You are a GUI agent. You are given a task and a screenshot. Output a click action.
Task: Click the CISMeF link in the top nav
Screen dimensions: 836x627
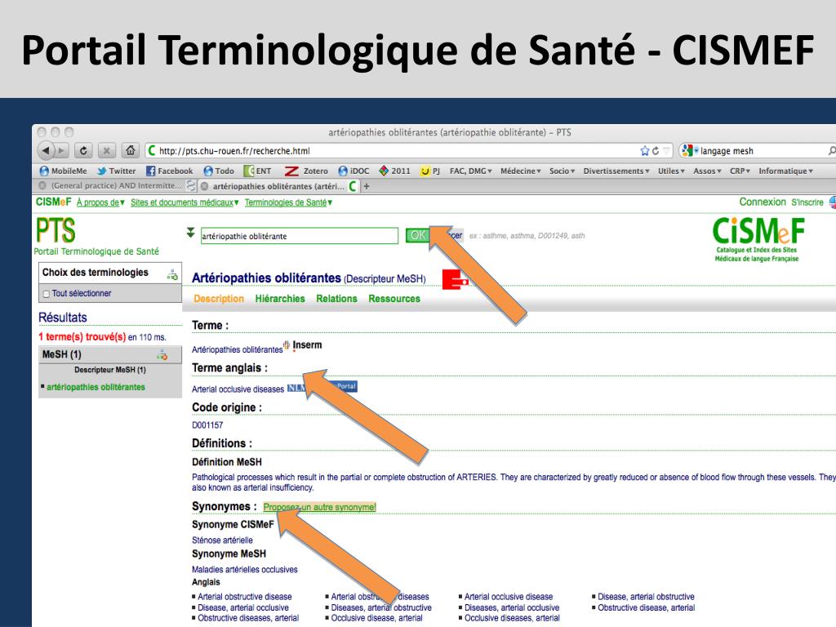click(53, 202)
